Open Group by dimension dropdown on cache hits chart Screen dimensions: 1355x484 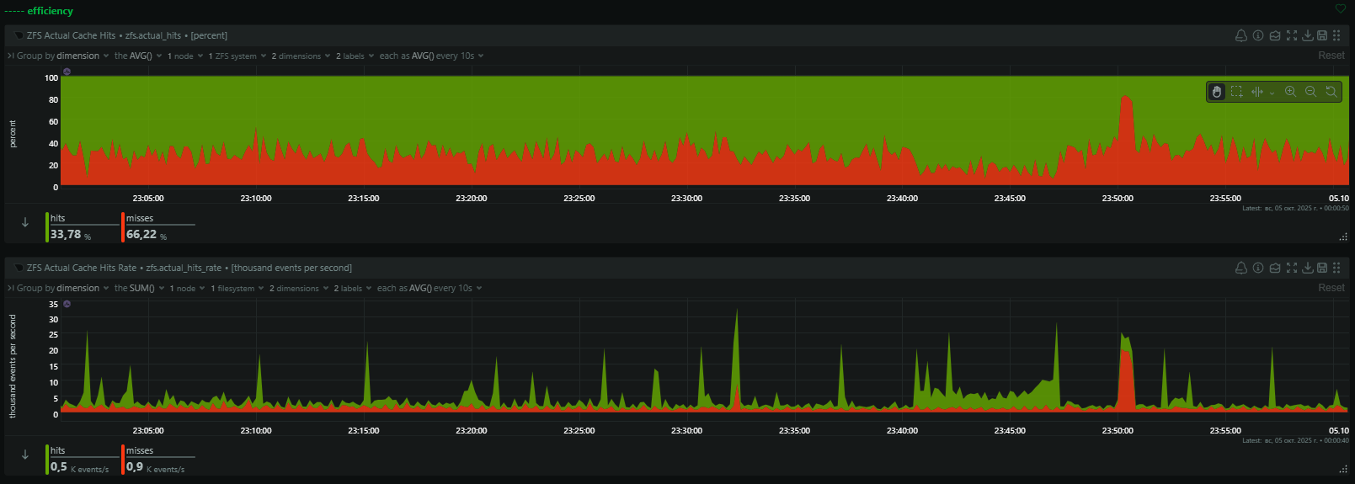click(x=63, y=56)
